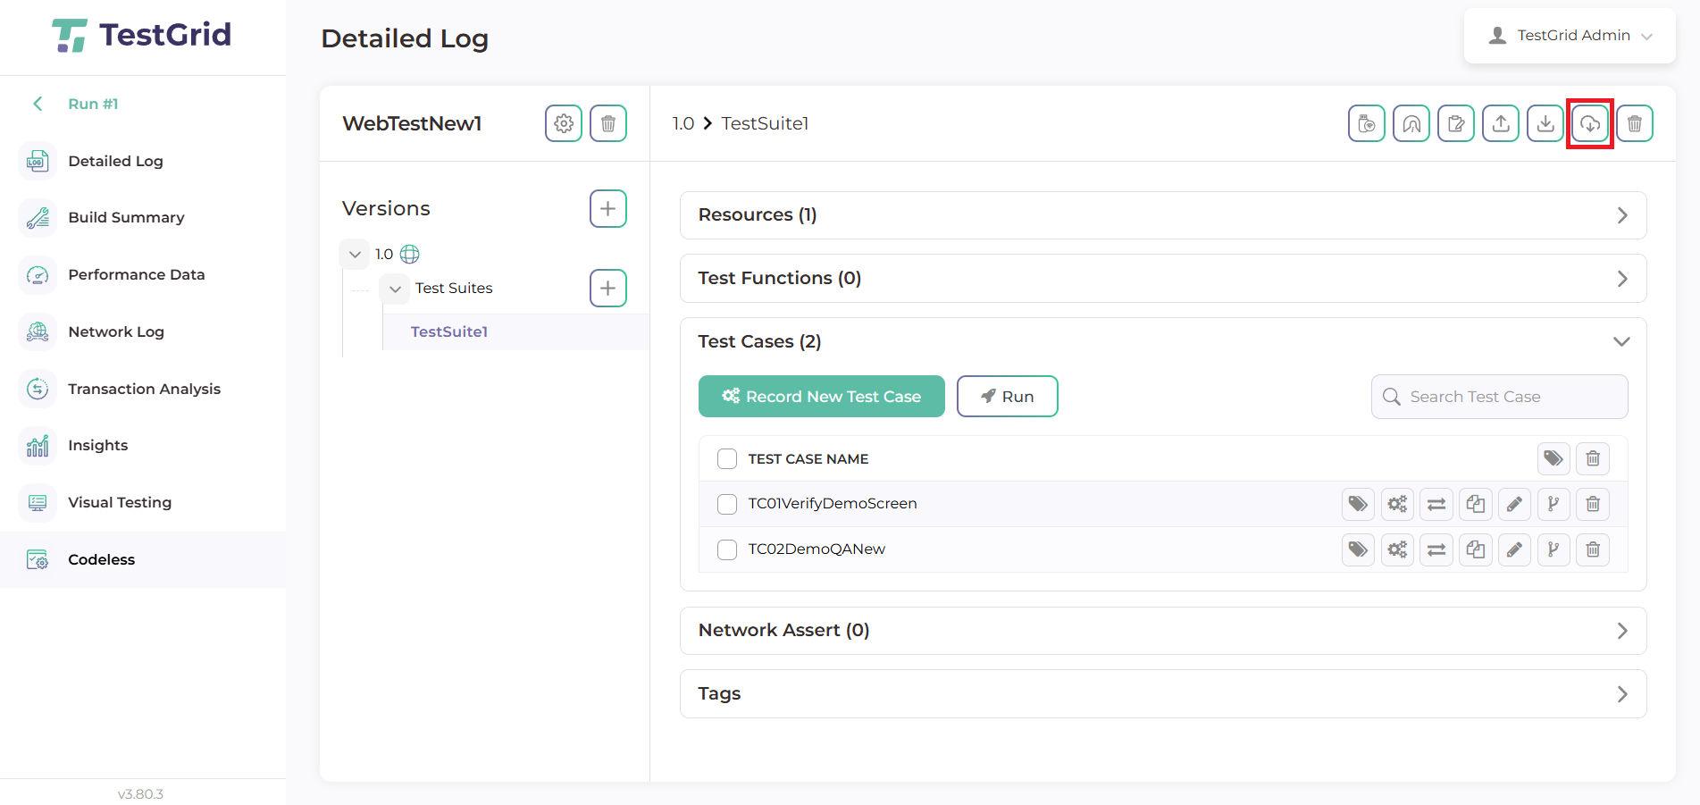Collapse the Test Suites tree chevron
The height and width of the screenshot is (805, 1700).
(395, 289)
